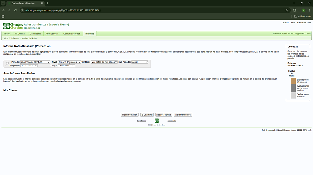The height and width of the screenshot is (176, 313).
Task: Click the Welcome PRACTICANTES@DEMO.COM text
Action: (x=291, y=34)
